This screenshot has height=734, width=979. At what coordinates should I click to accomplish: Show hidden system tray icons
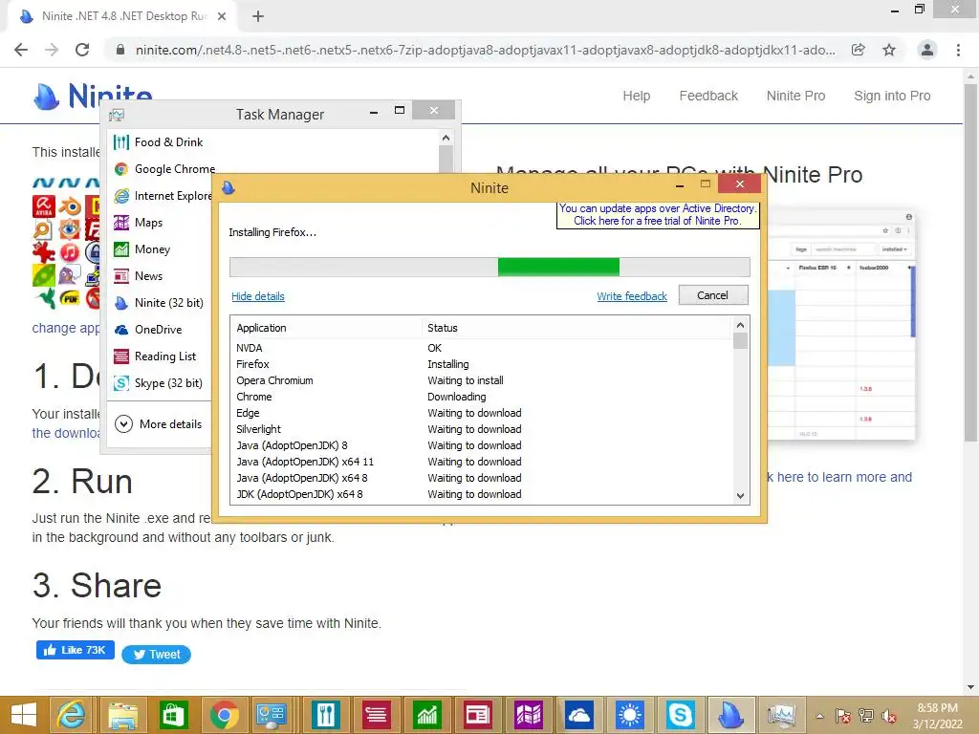819,716
